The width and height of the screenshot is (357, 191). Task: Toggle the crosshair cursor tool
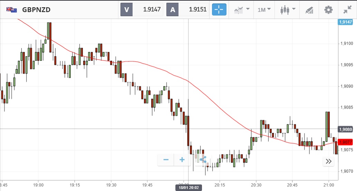pyautogui.click(x=219, y=10)
